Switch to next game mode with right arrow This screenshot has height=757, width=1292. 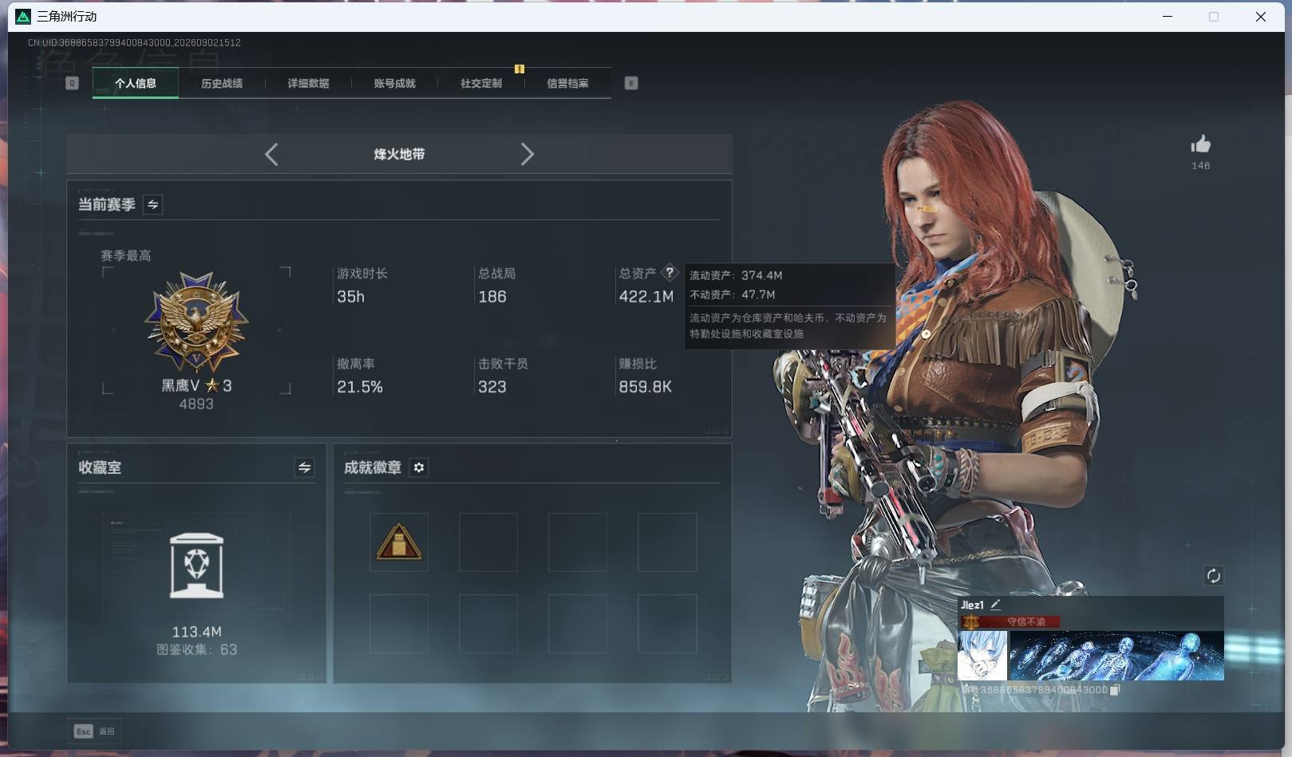[x=527, y=154]
